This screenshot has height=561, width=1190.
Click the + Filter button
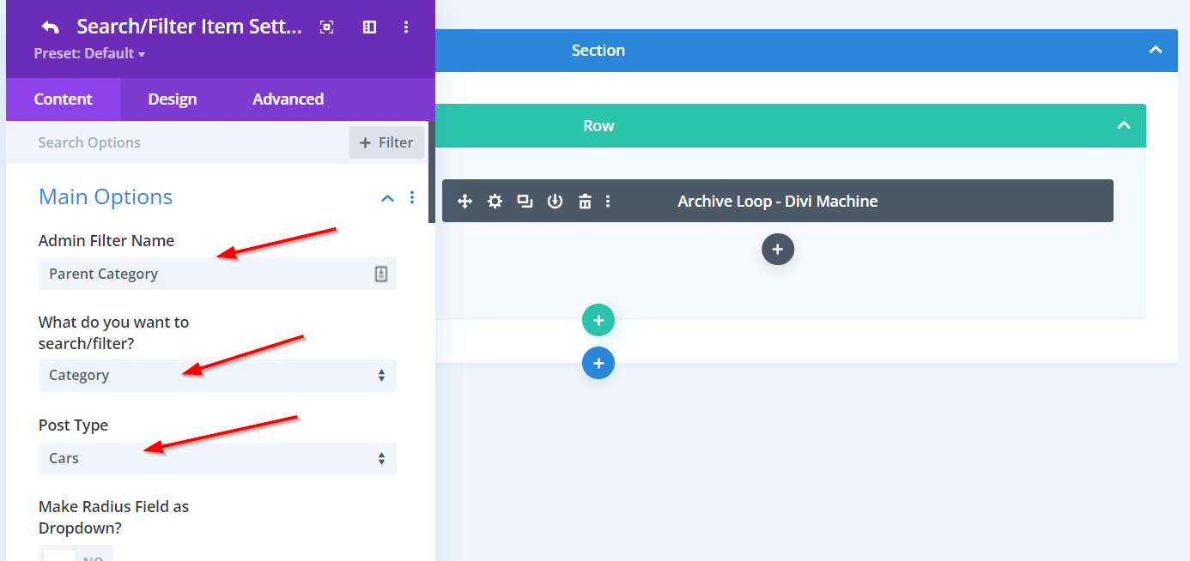click(386, 142)
